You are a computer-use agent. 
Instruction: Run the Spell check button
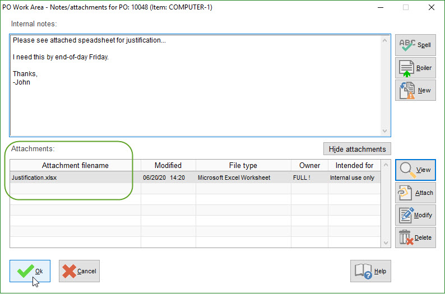tap(415, 45)
